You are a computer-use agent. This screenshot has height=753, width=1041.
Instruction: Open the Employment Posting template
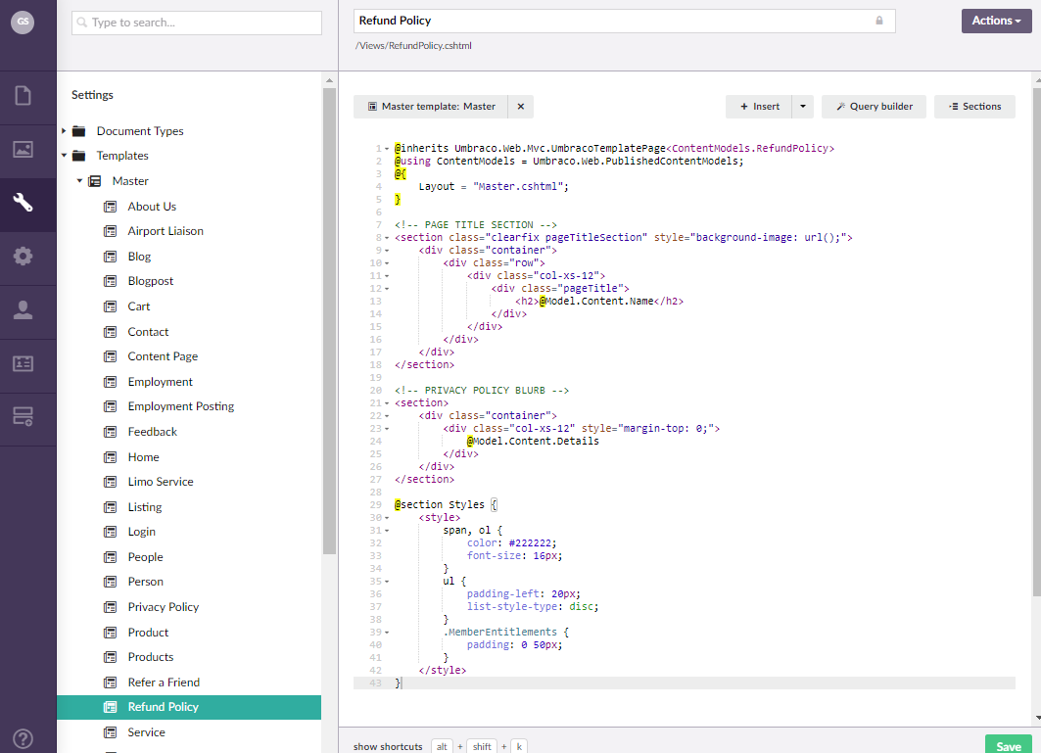click(180, 406)
